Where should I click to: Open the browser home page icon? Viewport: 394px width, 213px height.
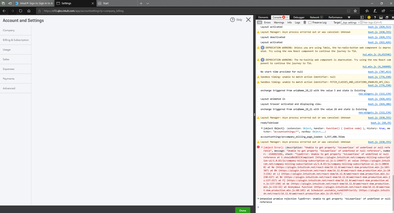coord(29,11)
